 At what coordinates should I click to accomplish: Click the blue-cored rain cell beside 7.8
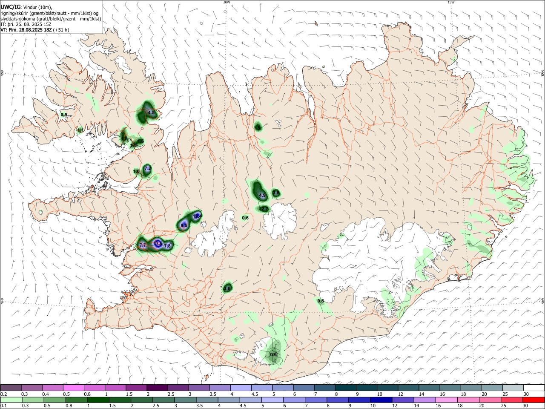coord(158,244)
